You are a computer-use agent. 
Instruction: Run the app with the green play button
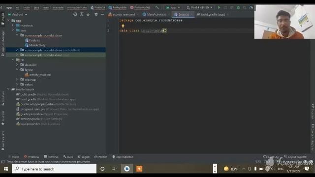219,8
